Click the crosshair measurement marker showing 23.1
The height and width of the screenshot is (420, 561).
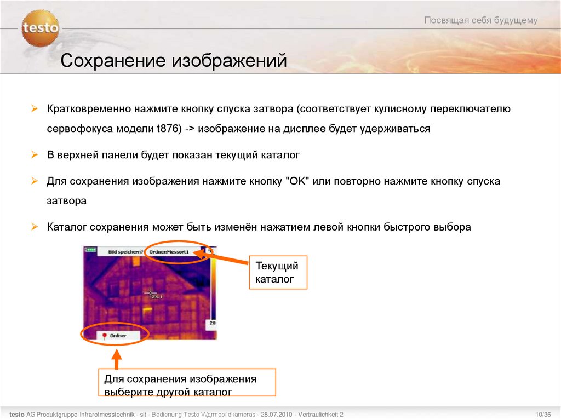point(150,293)
